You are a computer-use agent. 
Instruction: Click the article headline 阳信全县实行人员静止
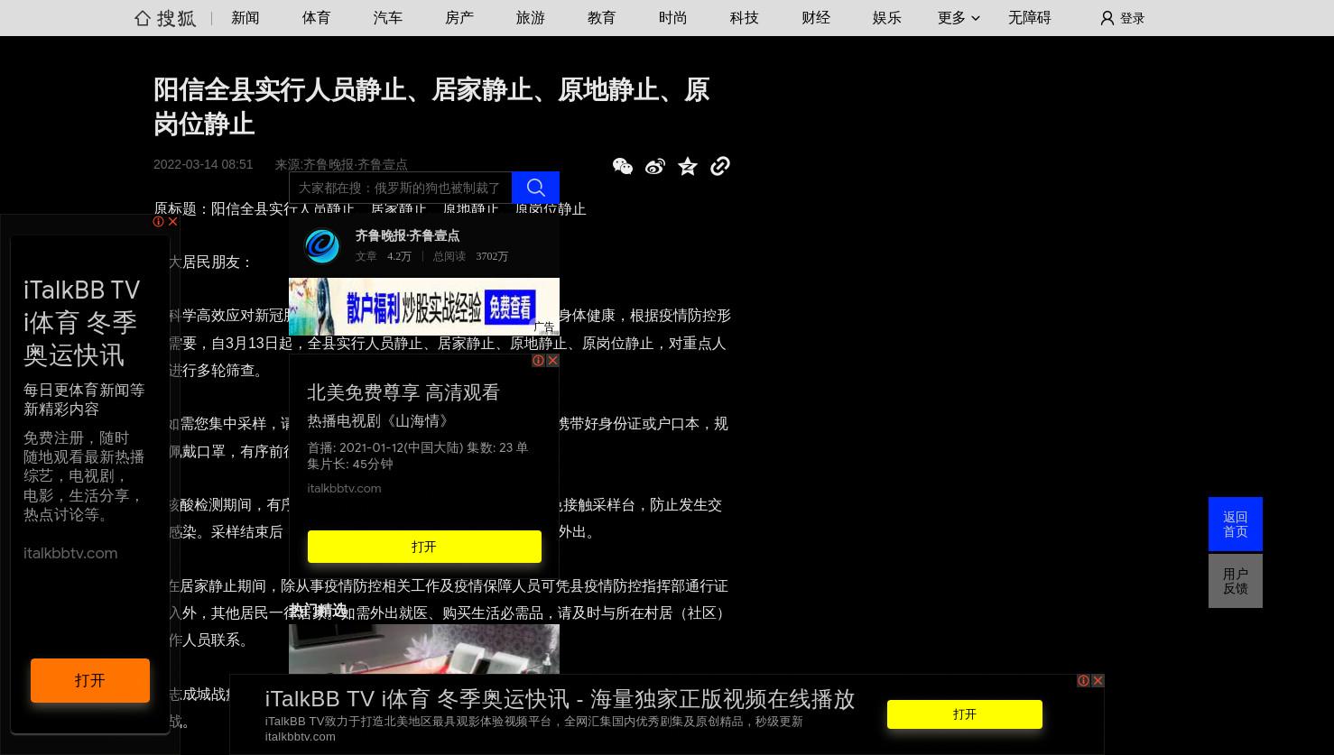point(431,106)
